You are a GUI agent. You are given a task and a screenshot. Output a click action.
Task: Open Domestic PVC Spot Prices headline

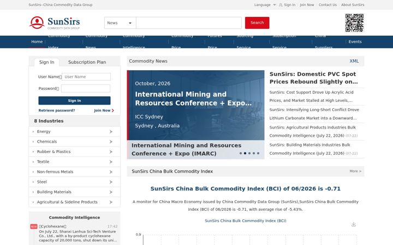[x=313, y=78]
